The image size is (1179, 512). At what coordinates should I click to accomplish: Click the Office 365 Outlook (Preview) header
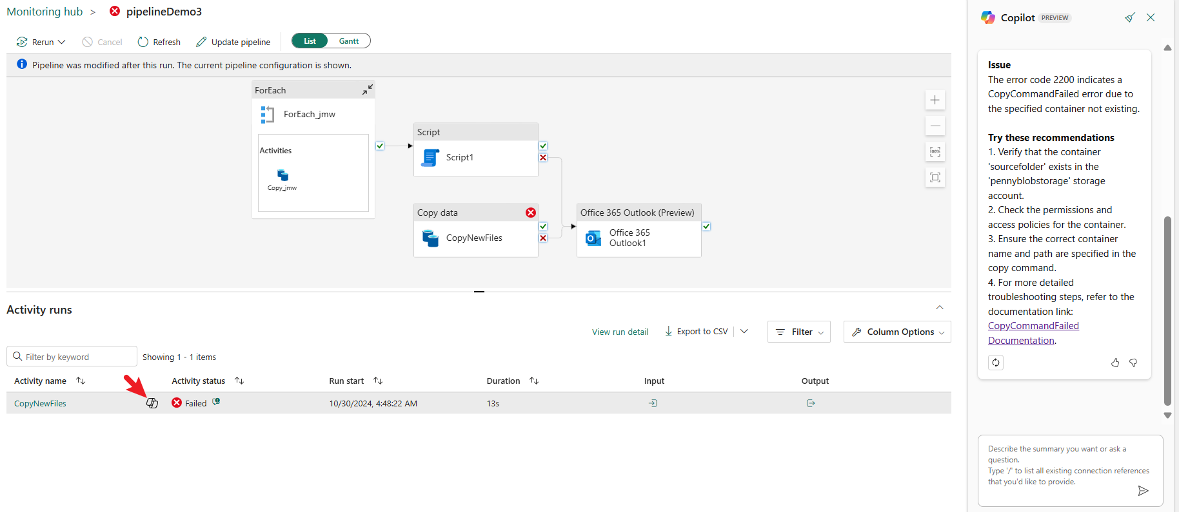pos(639,213)
